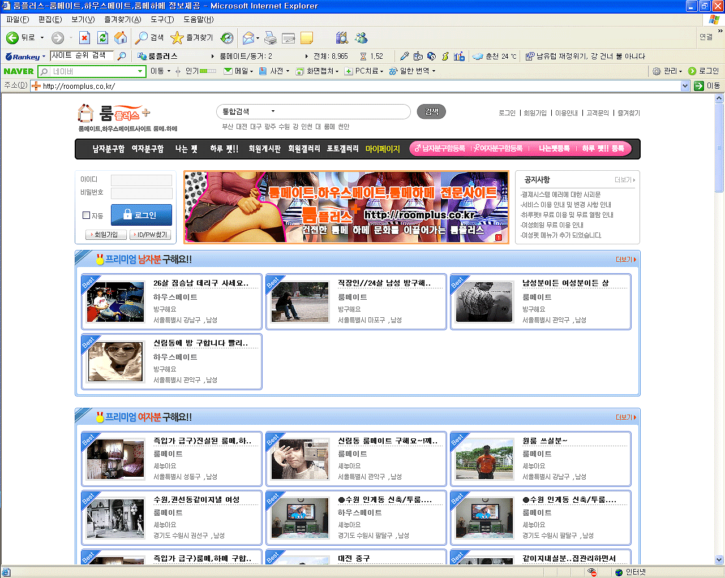Open the Favorites star button
Image resolution: width=725 pixels, height=578 pixels.
coord(192,38)
